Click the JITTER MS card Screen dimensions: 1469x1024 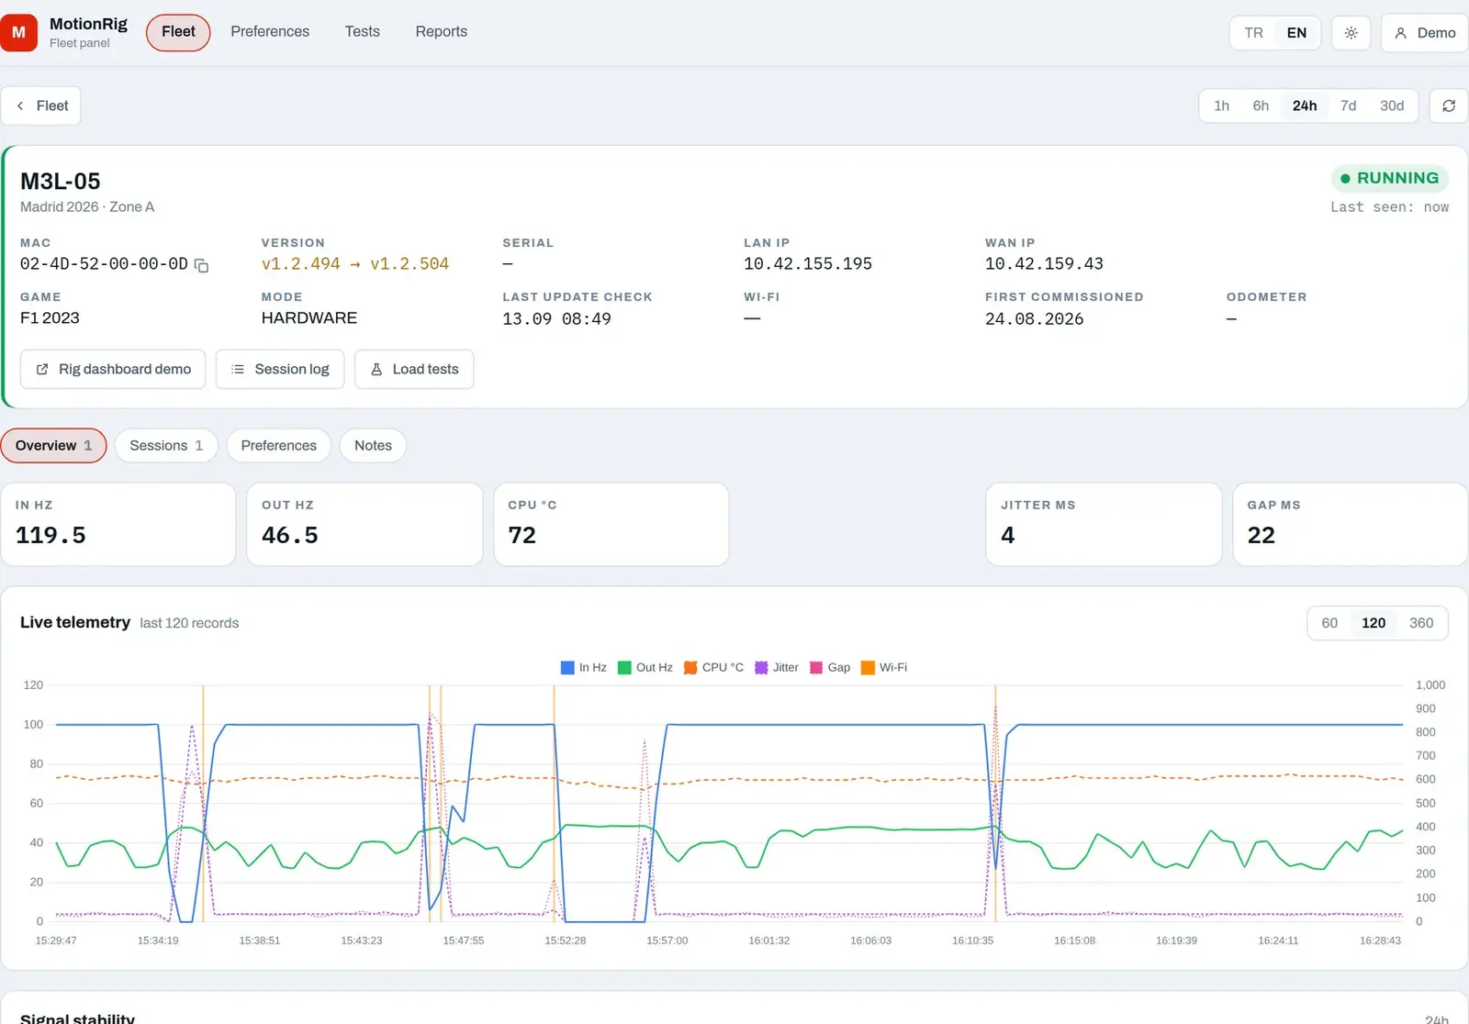[1104, 525]
